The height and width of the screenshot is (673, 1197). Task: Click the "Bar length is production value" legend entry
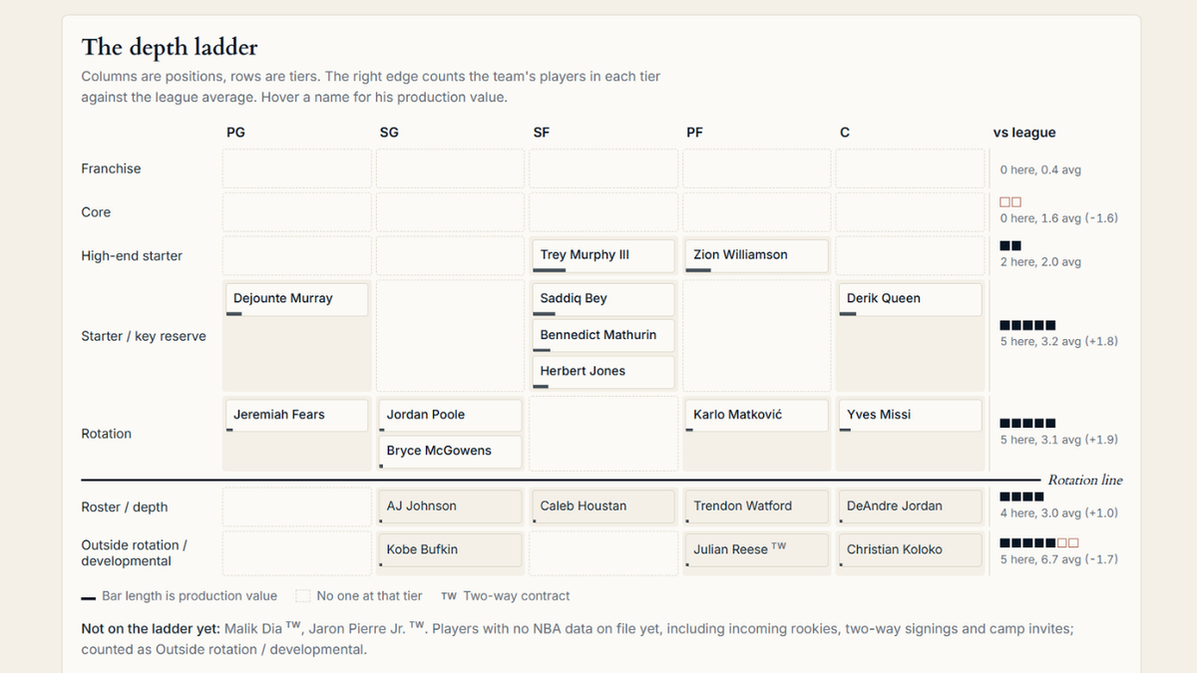point(179,596)
